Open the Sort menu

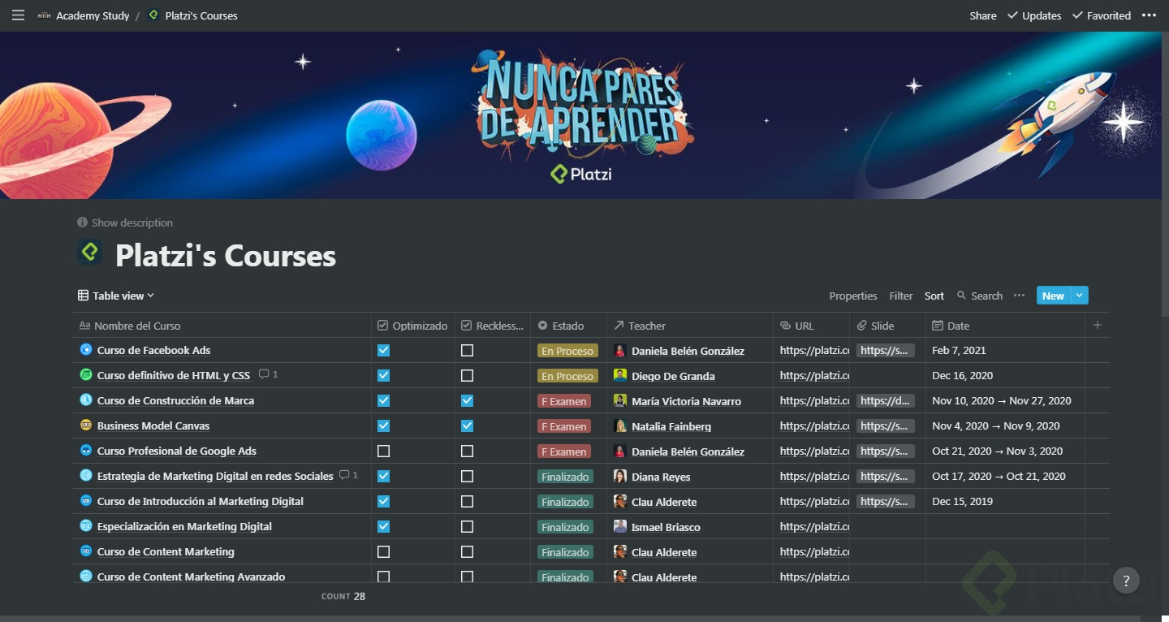pos(934,296)
